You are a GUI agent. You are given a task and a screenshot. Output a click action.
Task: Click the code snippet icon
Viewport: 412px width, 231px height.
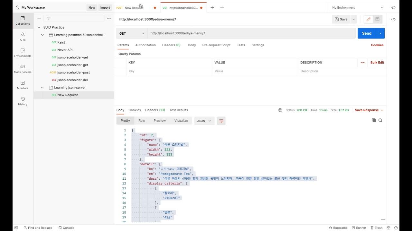(393, 19)
